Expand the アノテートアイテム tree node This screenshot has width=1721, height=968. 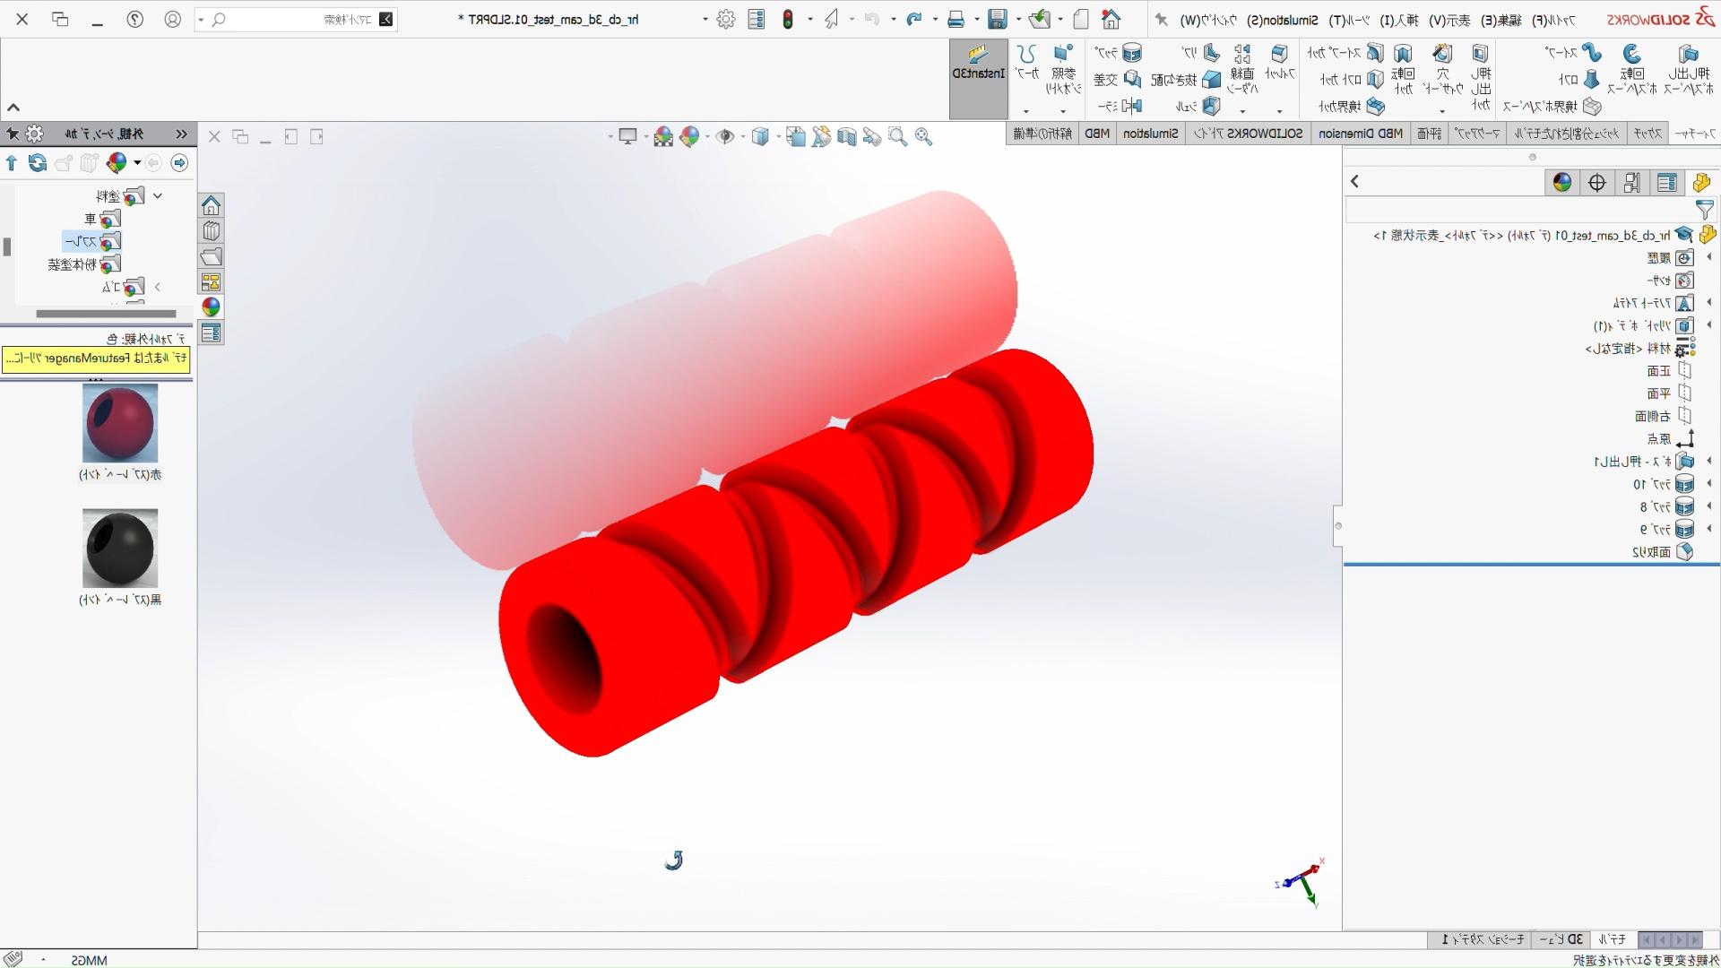[x=1708, y=302]
